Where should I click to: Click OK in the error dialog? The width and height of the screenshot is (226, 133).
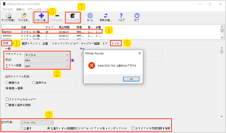pos(131,79)
